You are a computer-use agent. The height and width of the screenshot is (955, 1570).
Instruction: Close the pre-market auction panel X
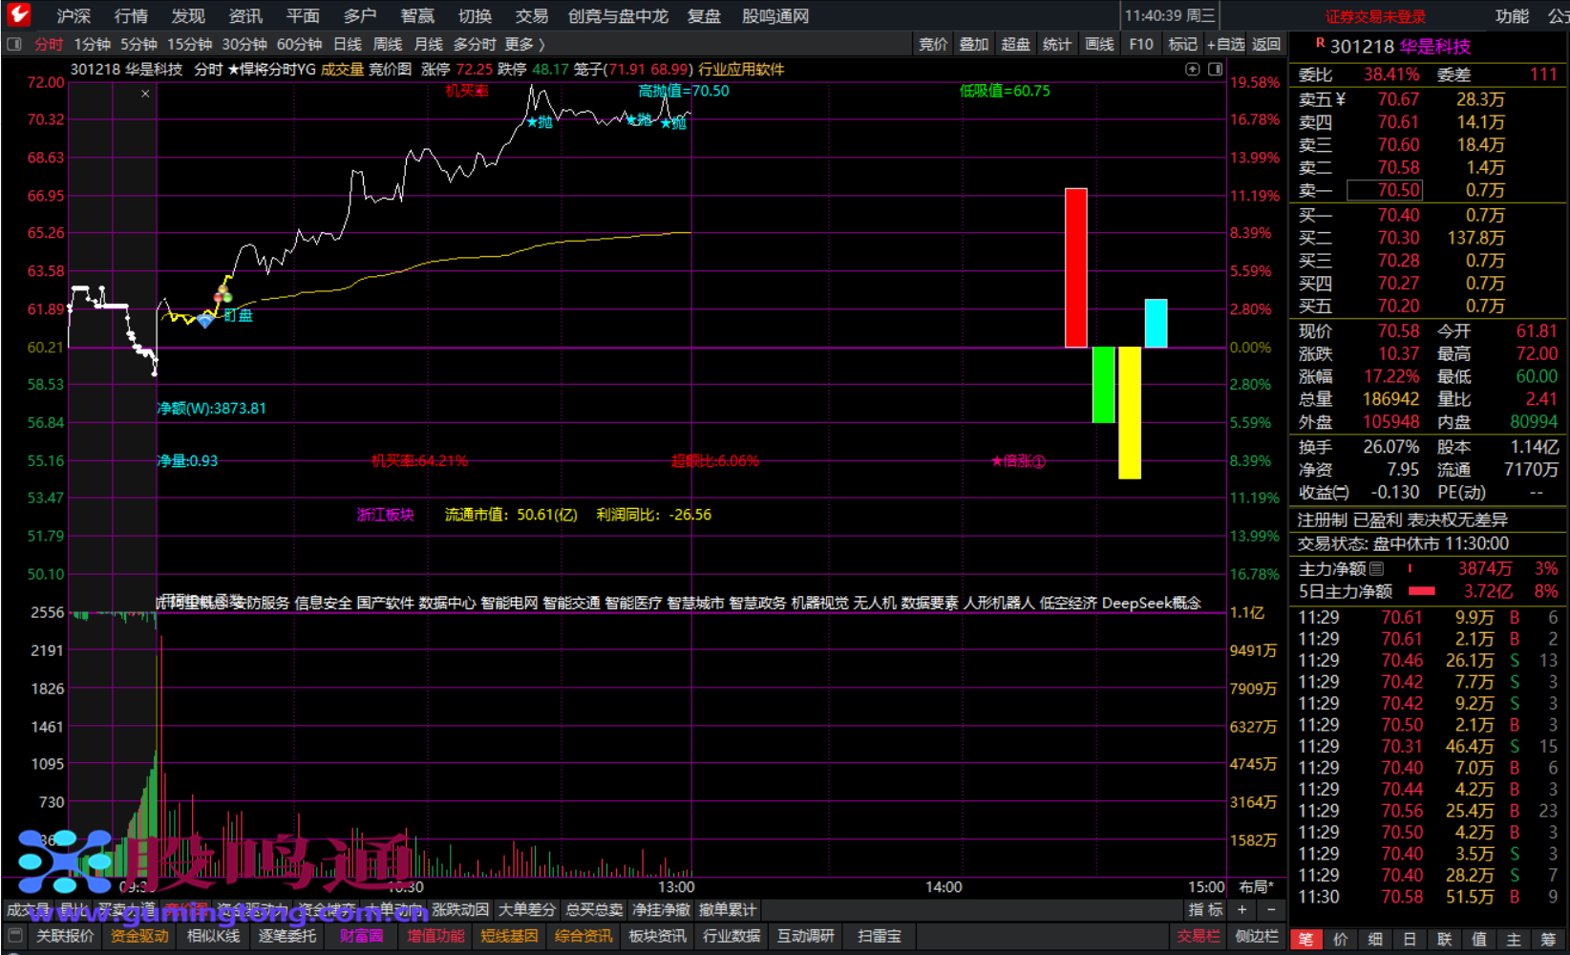(x=145, y=94)
